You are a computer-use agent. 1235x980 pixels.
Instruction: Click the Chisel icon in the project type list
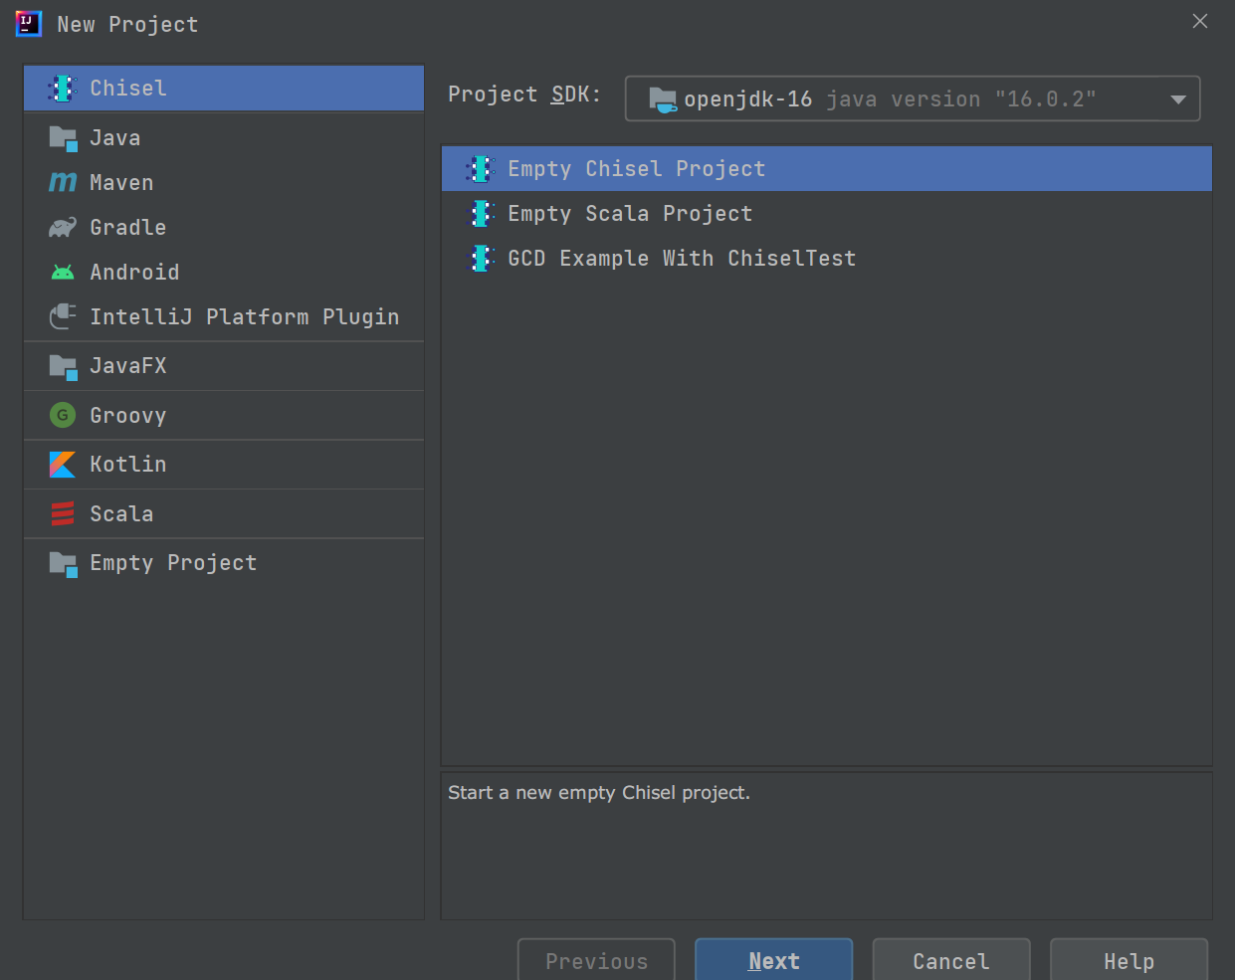point(63,89)
